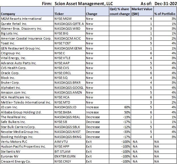Click the 'NYSE:C' ticker cell

(x=70, y=53)
